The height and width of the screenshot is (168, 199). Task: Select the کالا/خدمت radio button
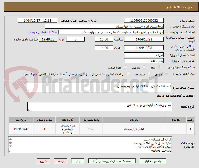tap(125, 67)
